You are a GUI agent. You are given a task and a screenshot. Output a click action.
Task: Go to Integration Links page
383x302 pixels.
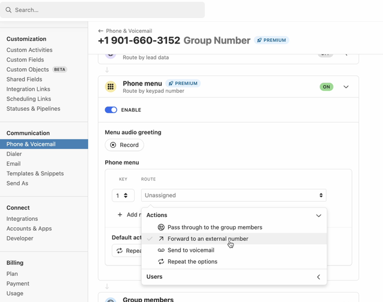point(28,89)
